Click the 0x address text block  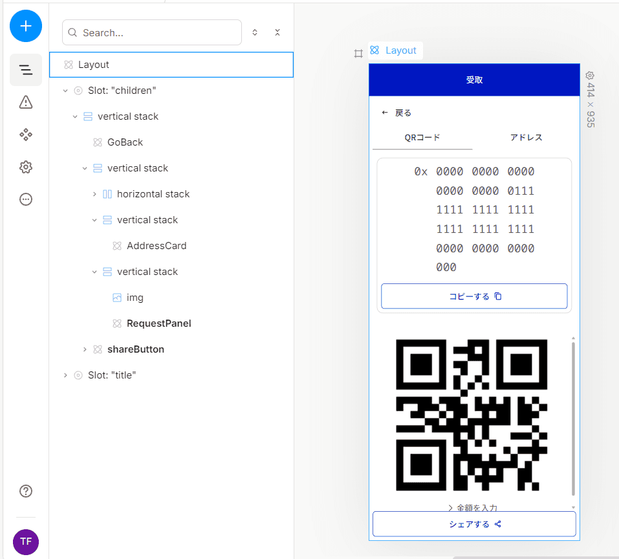474,219
